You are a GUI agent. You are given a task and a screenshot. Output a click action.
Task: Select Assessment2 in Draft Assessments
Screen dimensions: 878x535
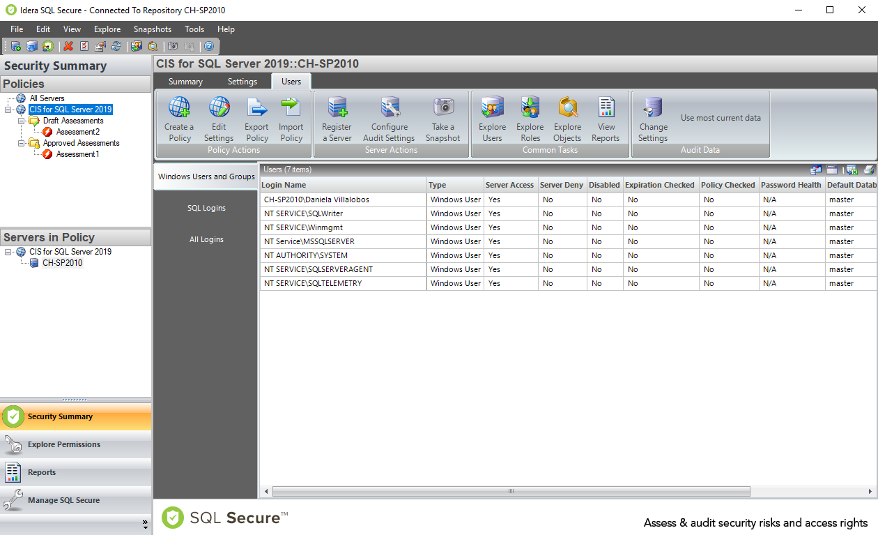[x=77, y=132]
